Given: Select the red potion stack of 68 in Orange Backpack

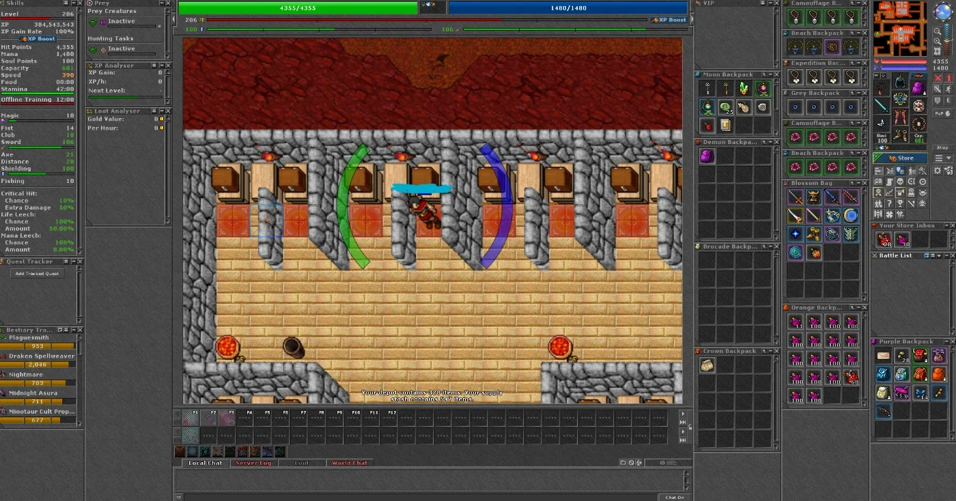Looking at the screenshot, I should click(x=851, y=377).
